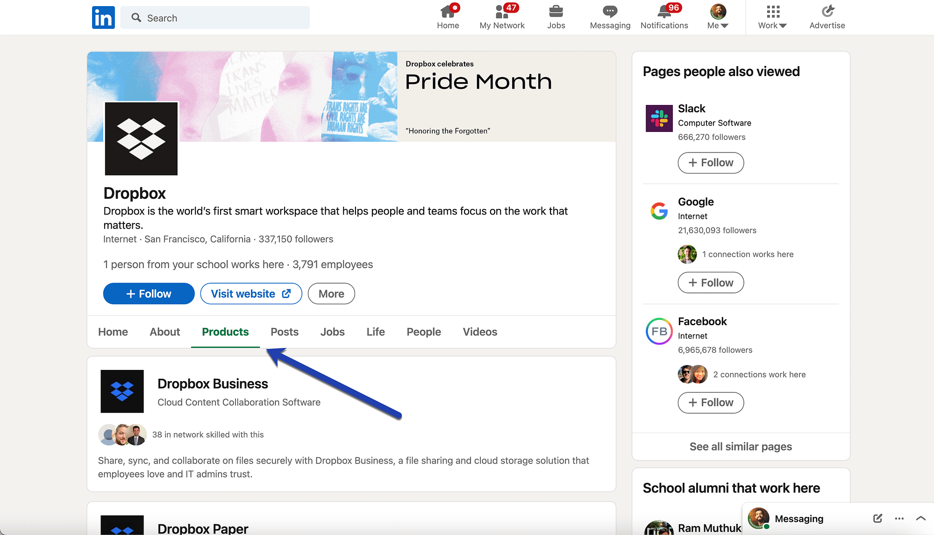Open the Messaging nav icon
934x535 pixels.
610,11
